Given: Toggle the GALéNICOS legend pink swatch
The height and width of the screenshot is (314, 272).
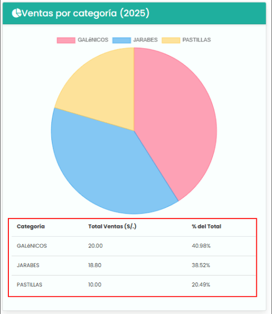Looking at the screenshot, I should (66, 40).
